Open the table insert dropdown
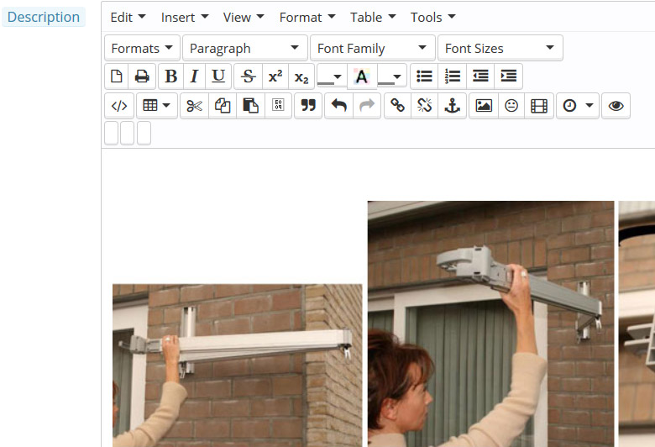Image resolution: width=655 pixels, height=447 pixels. 157,106
